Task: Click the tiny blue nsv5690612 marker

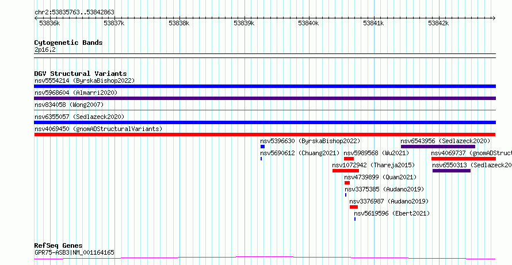Action: tap(261, 159)
